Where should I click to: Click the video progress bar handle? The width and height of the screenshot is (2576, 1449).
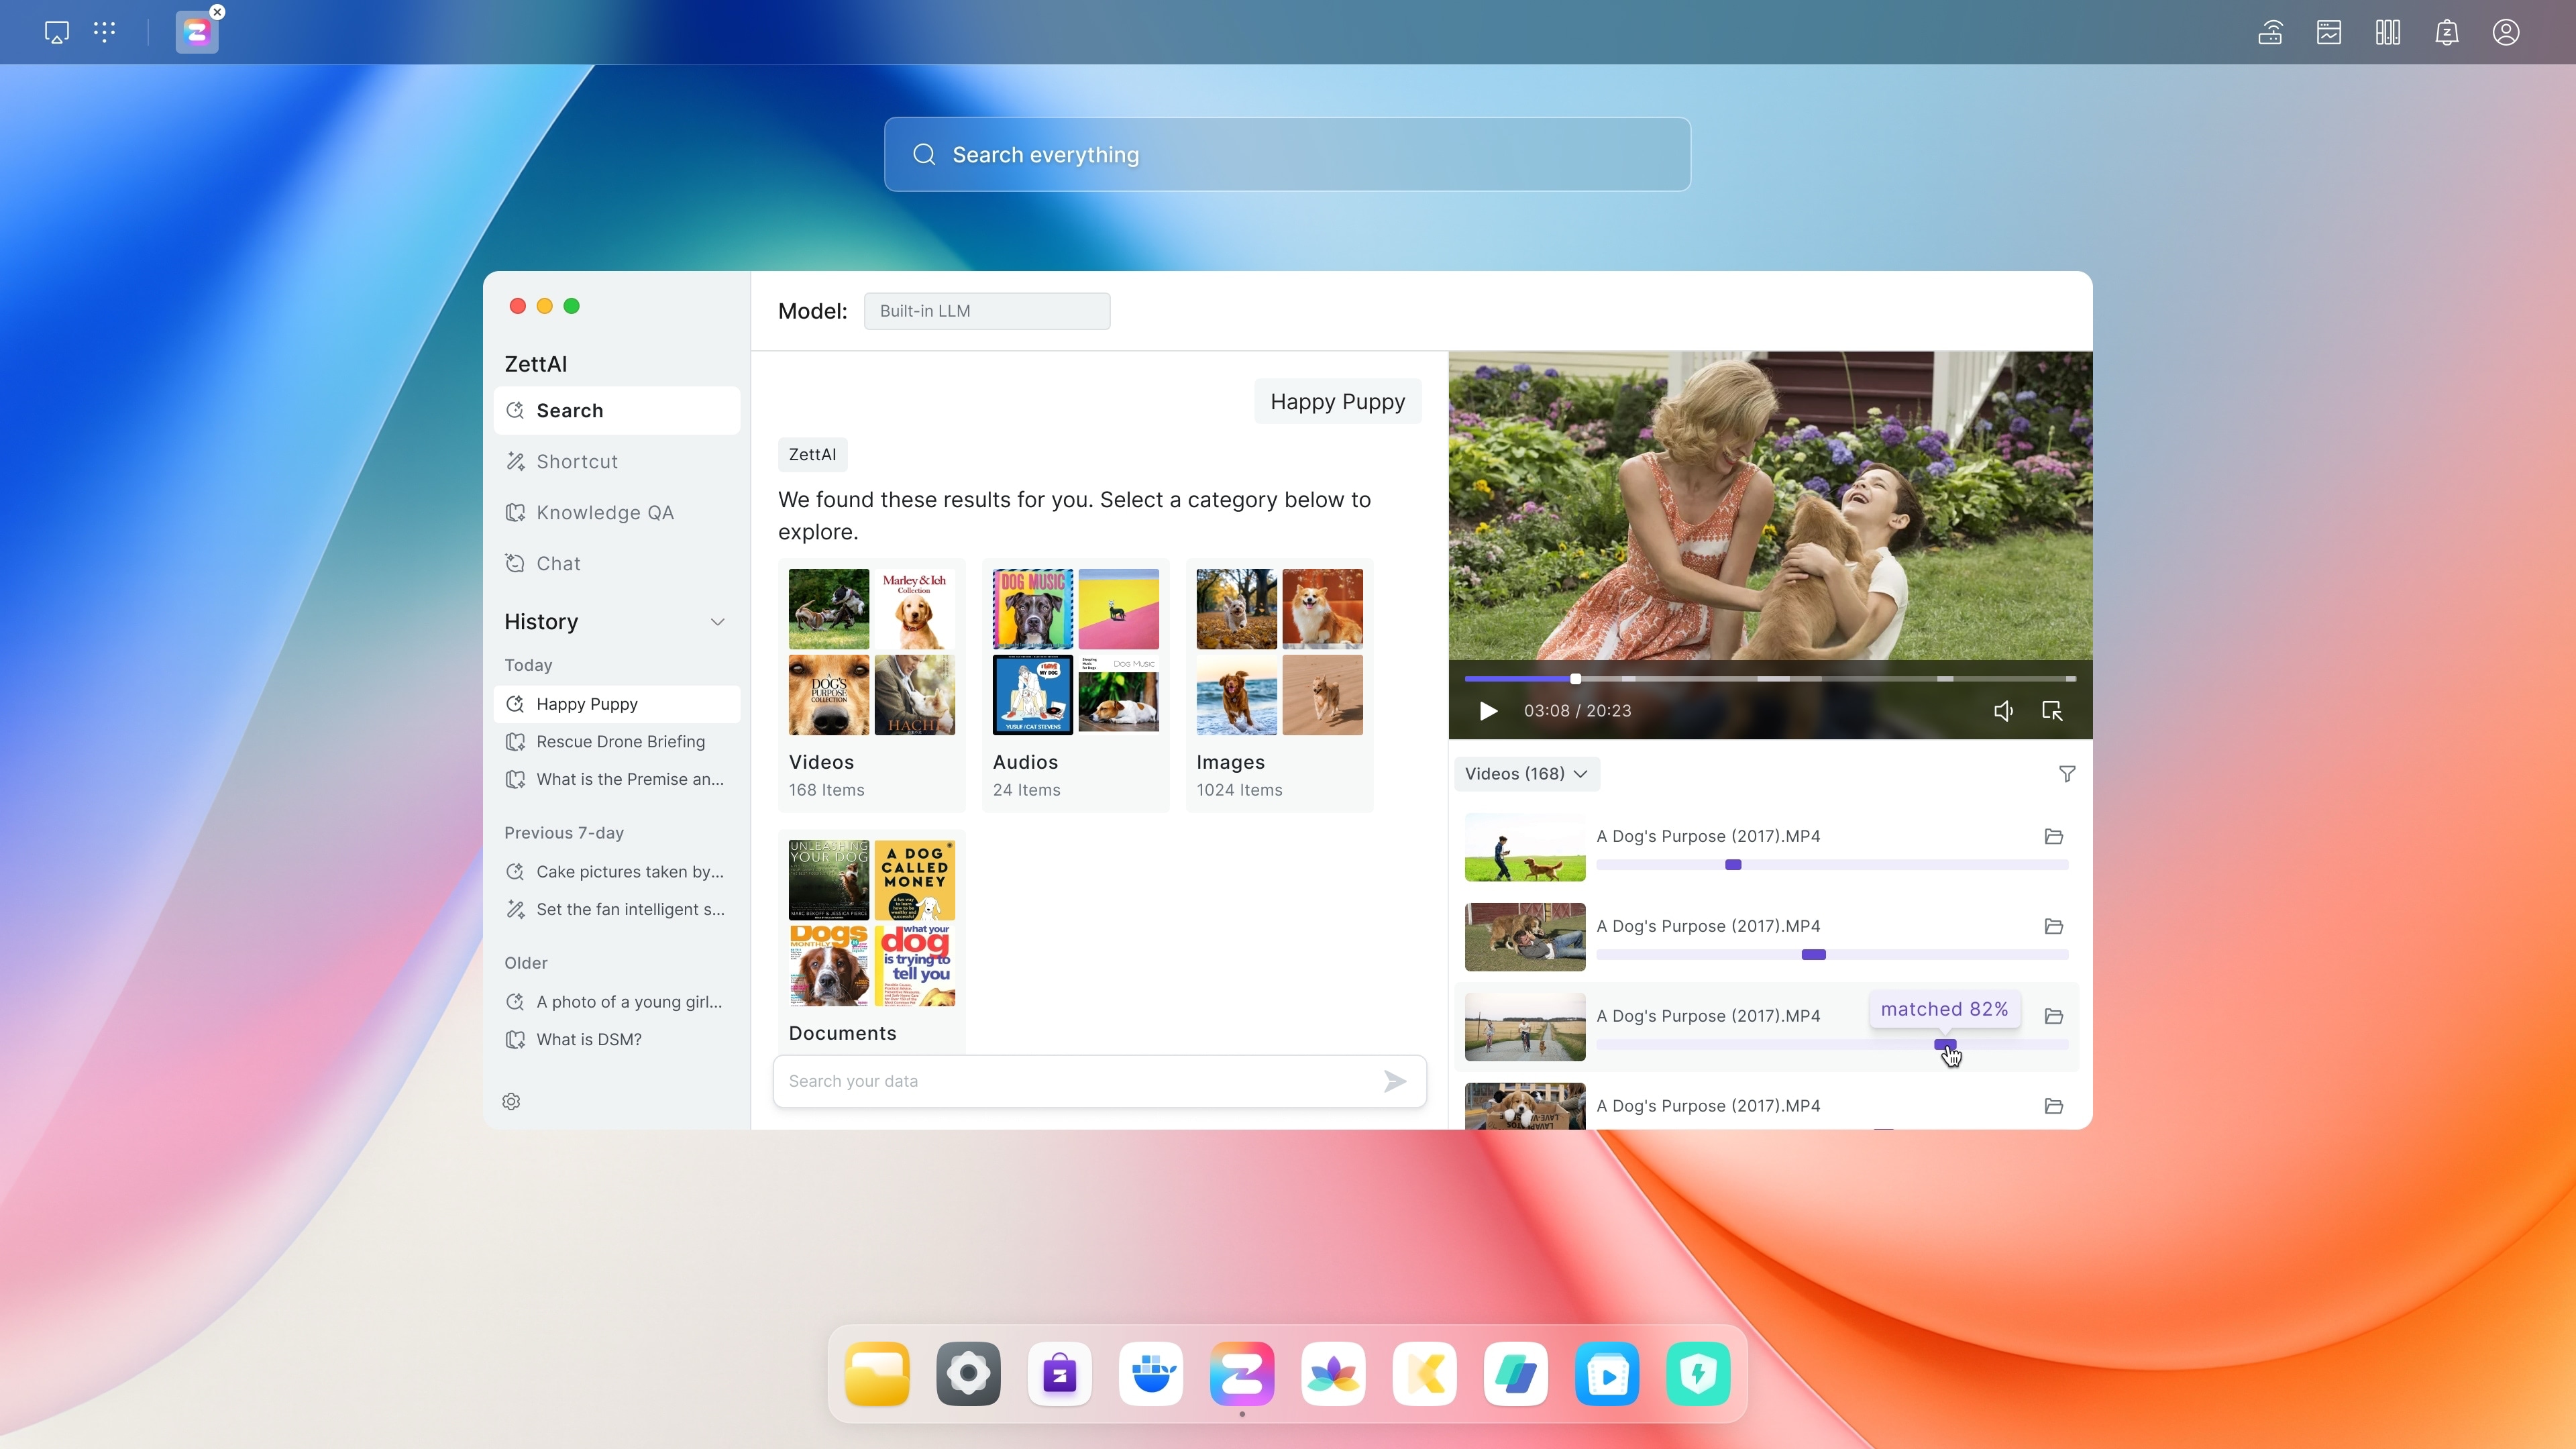[1575, 679]
